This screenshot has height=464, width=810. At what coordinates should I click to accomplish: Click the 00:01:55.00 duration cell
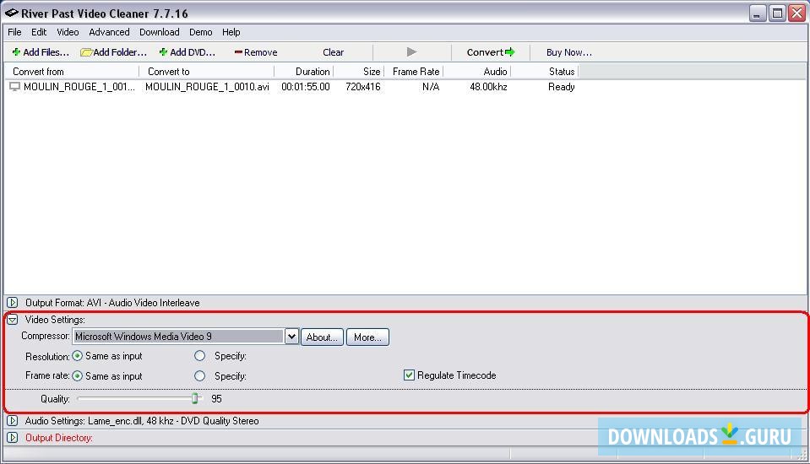[305, 87]
